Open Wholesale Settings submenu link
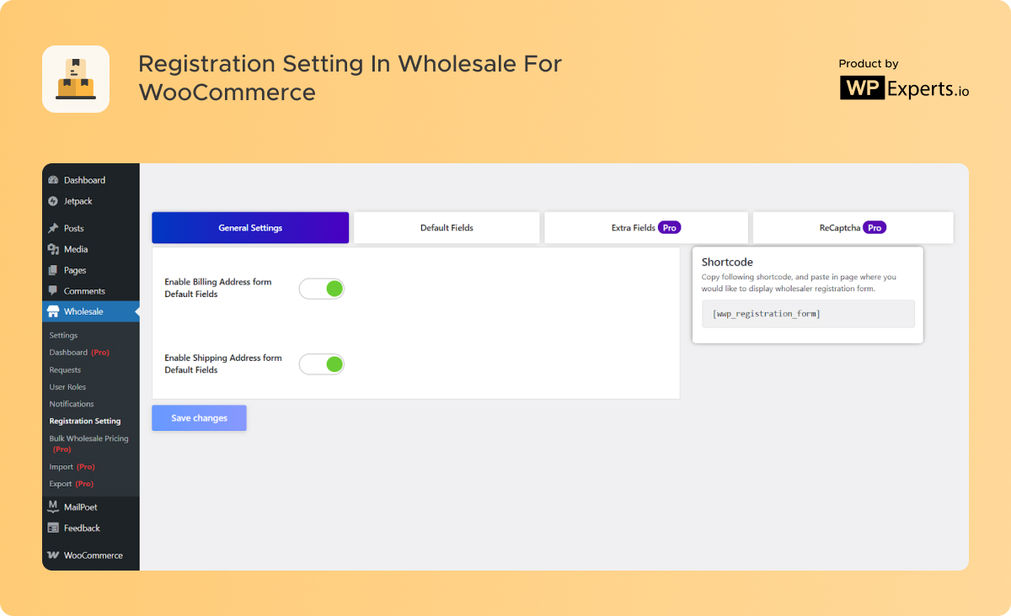The width and height of the screenshot is (1011, 616). [x=63, y=336]
